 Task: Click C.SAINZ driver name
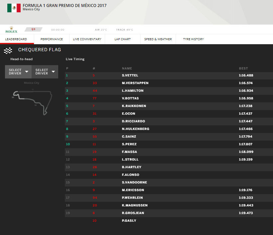129,137
